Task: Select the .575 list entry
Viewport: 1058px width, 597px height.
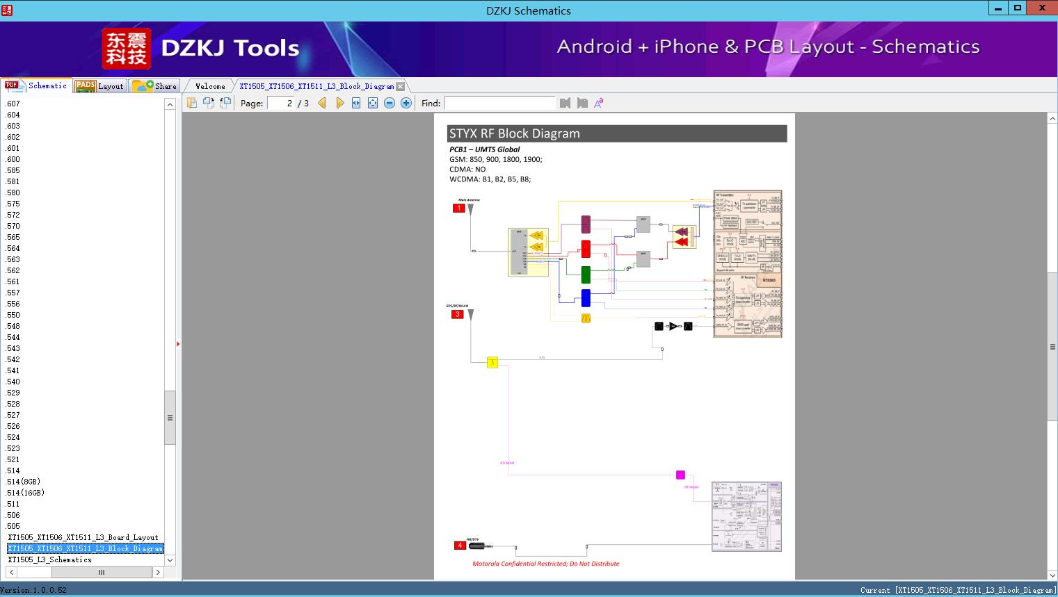Action: point(13,204)
